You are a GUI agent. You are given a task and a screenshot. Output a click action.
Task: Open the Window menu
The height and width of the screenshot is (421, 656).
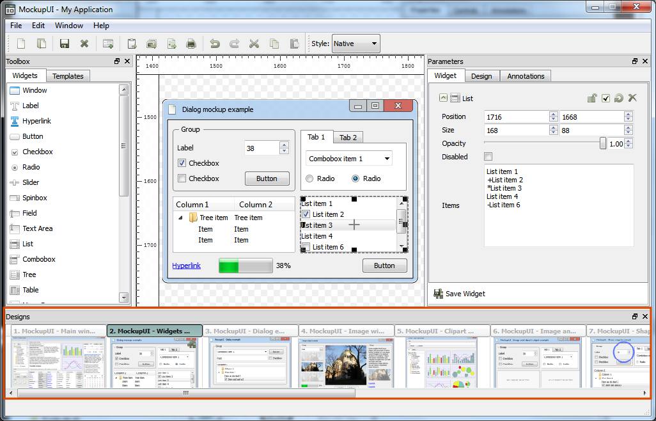(x=69, y=26)
